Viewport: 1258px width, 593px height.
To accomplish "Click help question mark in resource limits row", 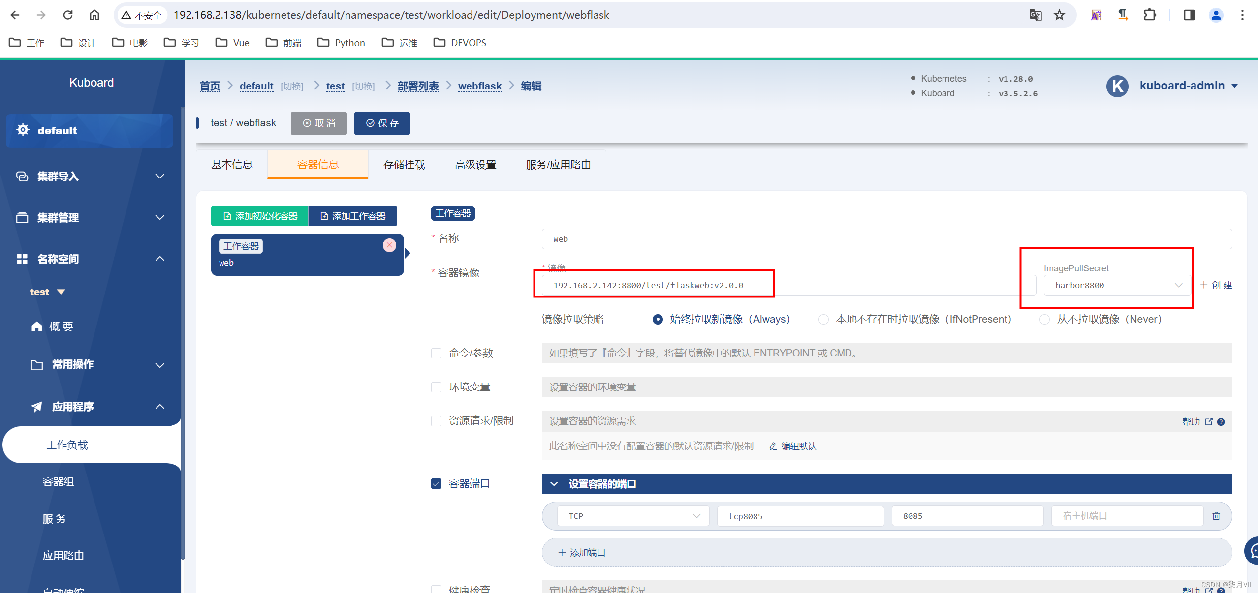I will [1221, 421].
